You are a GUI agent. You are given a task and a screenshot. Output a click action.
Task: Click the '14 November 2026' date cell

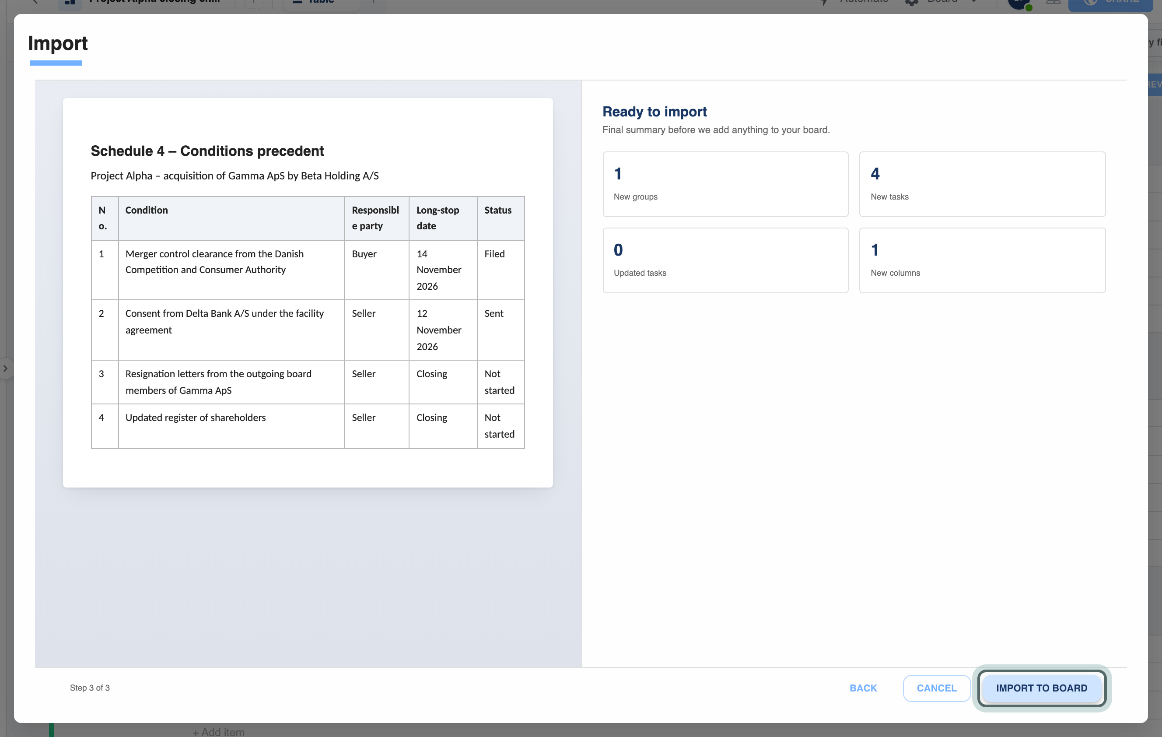click(x=443, y=270)
